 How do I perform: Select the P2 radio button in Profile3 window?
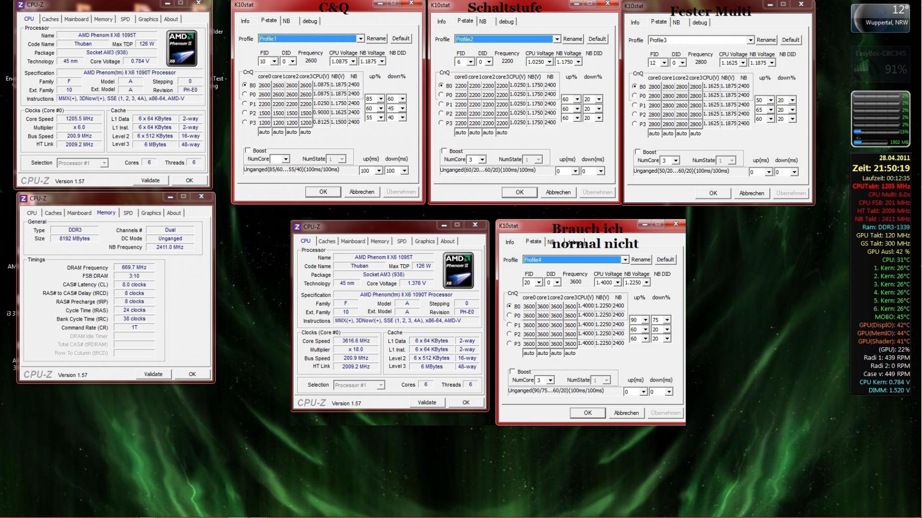[x=635, y=114]
